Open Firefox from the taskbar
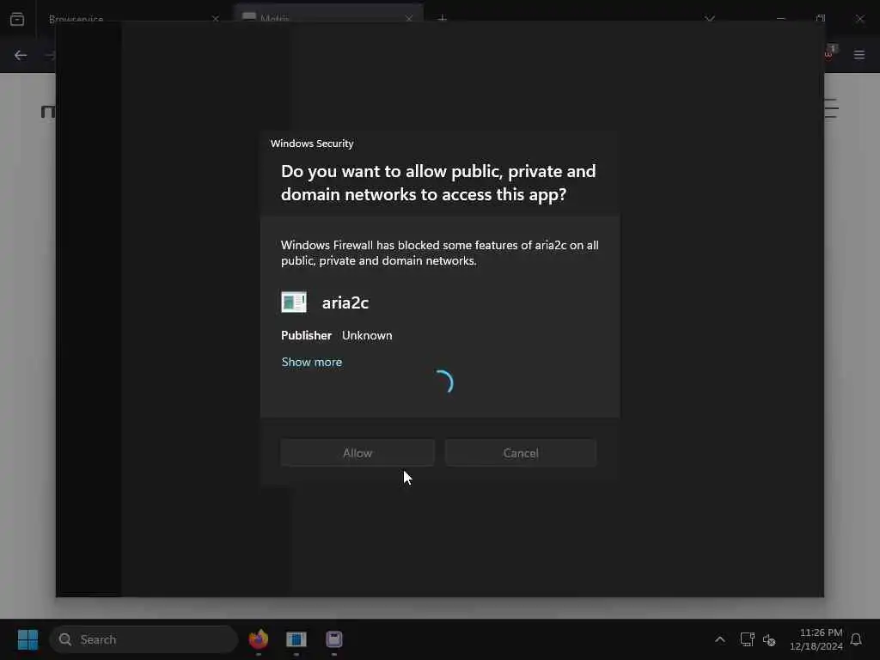 (259, 639)
